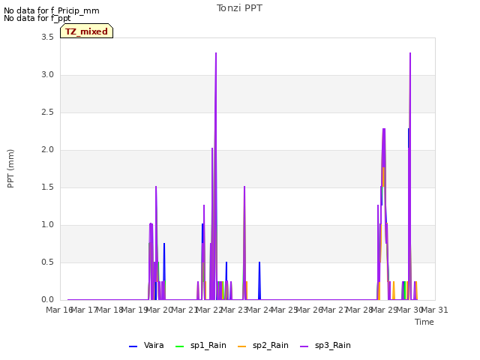Click the Mar 20 x-axis label

[x=159, y=310]
